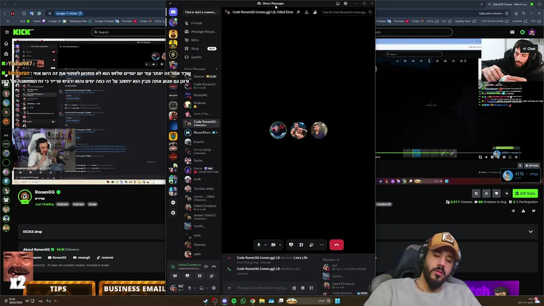
Task: Follow channel with heart button on right
Action: coord(496,193)
